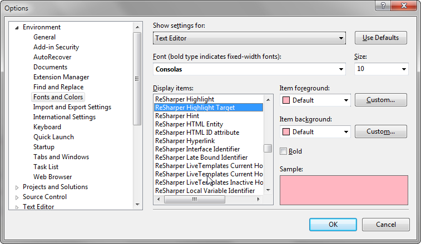Open Import and Export Settings page
The image size is (421, 244).
pos(72,107)
